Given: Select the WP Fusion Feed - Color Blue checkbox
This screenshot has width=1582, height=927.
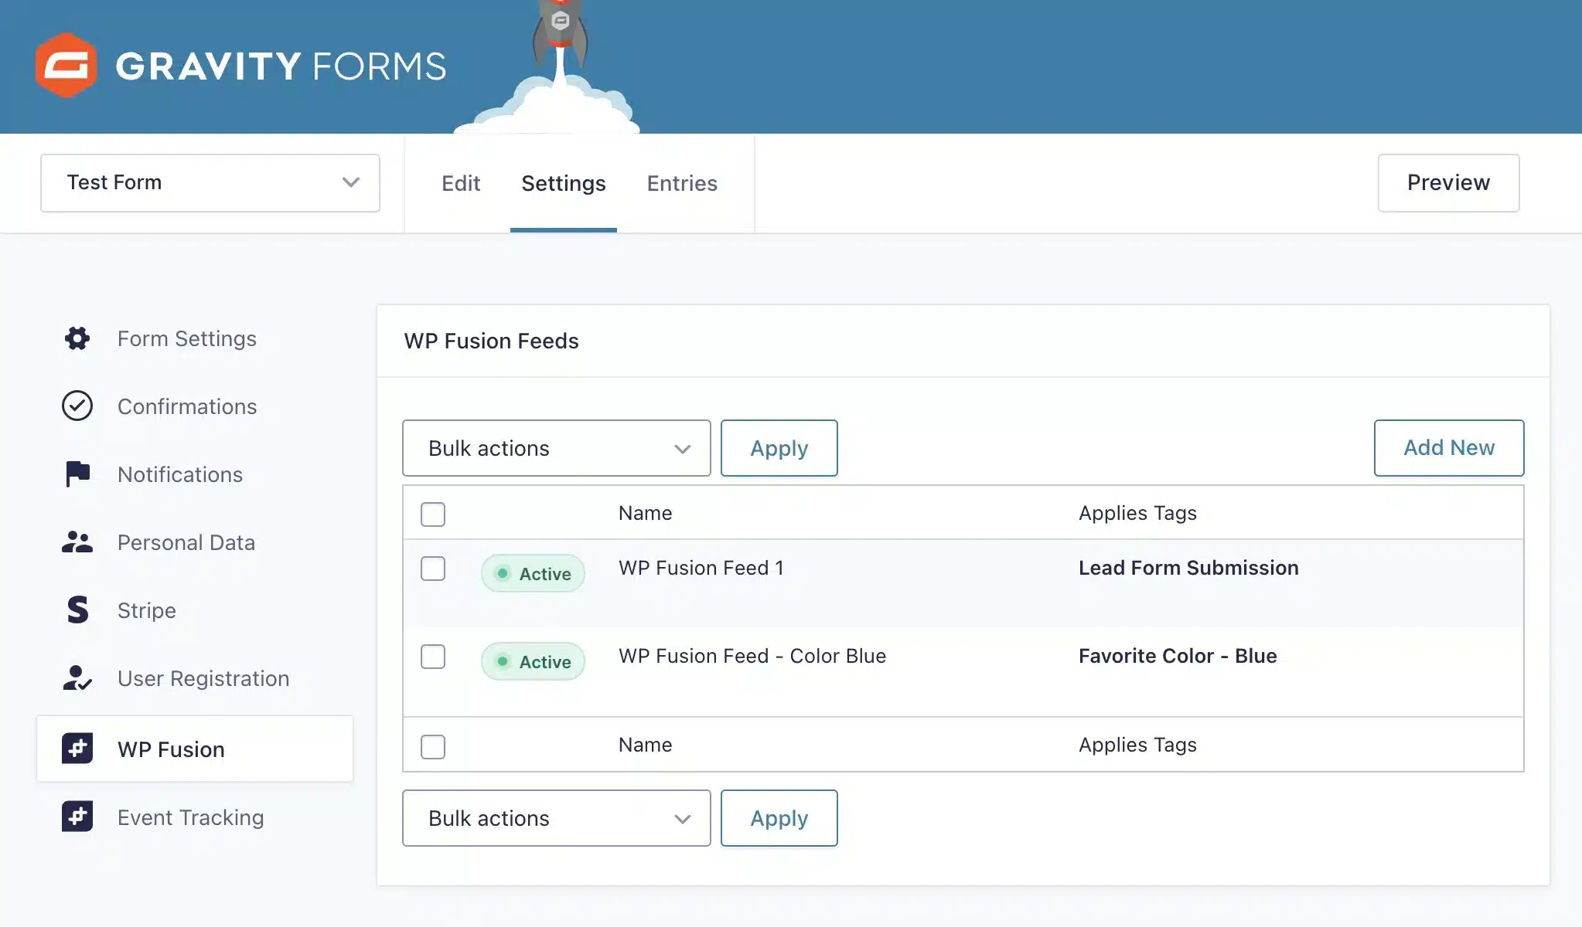Looking at the screenshot, I should coord(433,657).
